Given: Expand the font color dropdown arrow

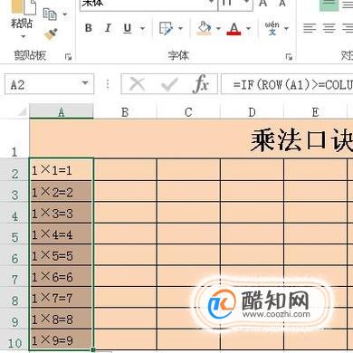Looking at the screenshot, I should [x=248, y=29].
